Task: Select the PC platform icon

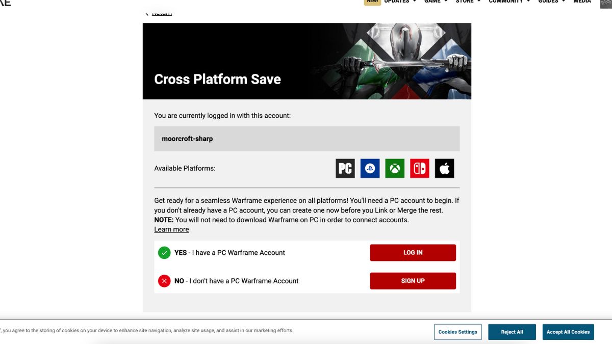Action: tap(345, 168)
